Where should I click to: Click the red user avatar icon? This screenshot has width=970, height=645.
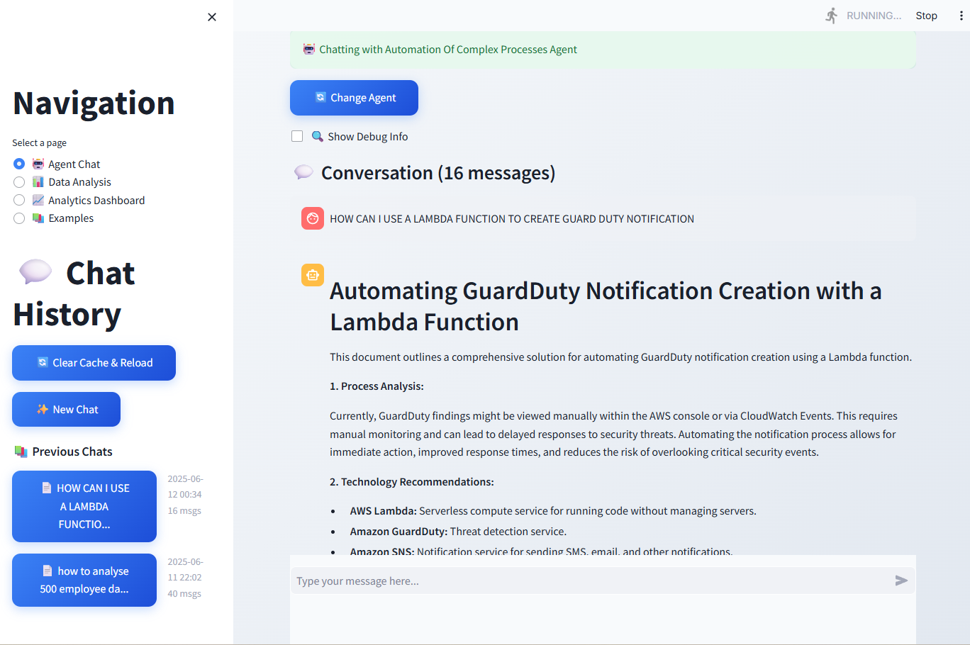tap(313, 218)
